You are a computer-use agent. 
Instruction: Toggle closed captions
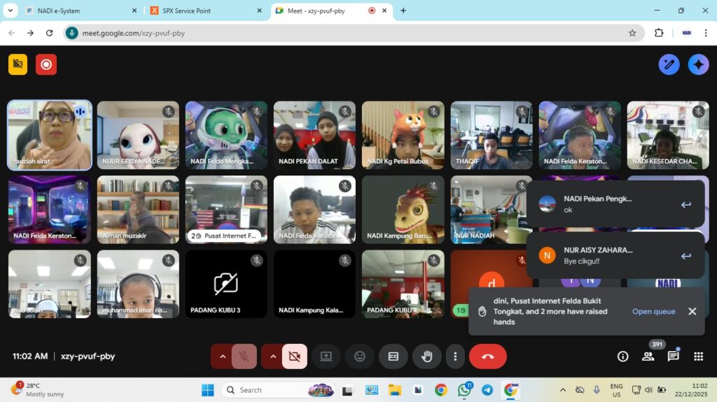(394, 357)
